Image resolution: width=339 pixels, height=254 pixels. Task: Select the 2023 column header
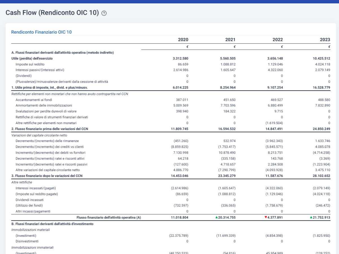[x=325, y=40]
